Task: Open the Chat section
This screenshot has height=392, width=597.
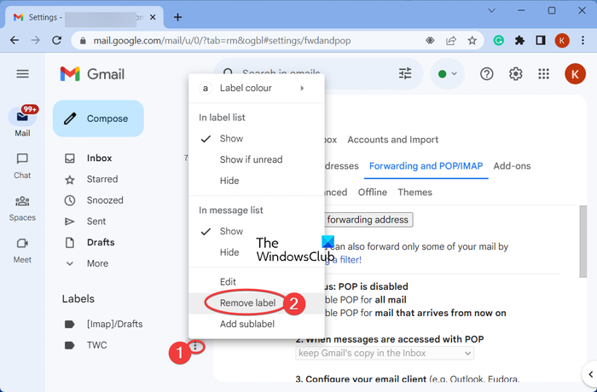Action: click(22, 166)
